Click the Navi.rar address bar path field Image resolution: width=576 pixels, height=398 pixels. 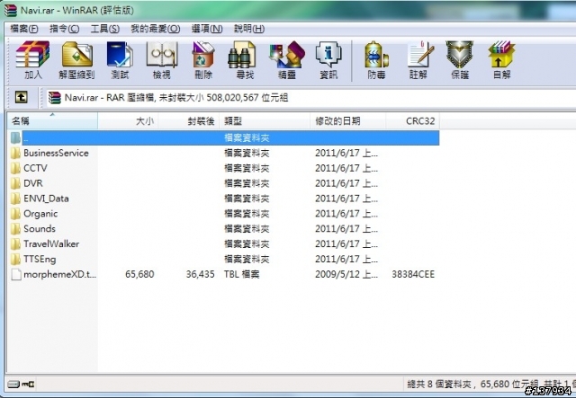click(310, 98)
